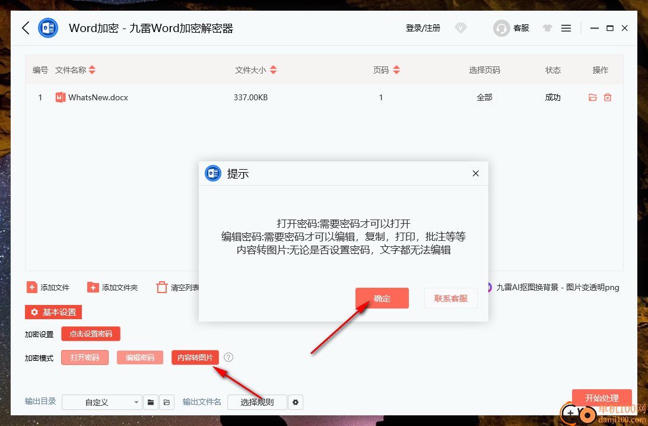
Task: Click the 337.00KB file size cell
Action: 250,97
